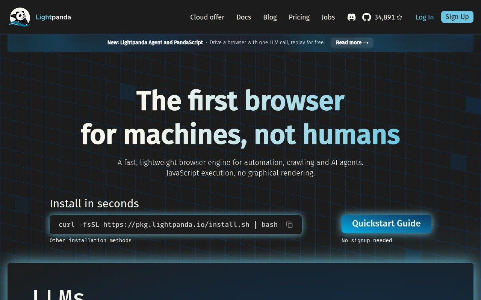Image resolution: width=481 pixels, height=300 pixels.
Task: Open the Jobs page
Action: click(328, 17)
